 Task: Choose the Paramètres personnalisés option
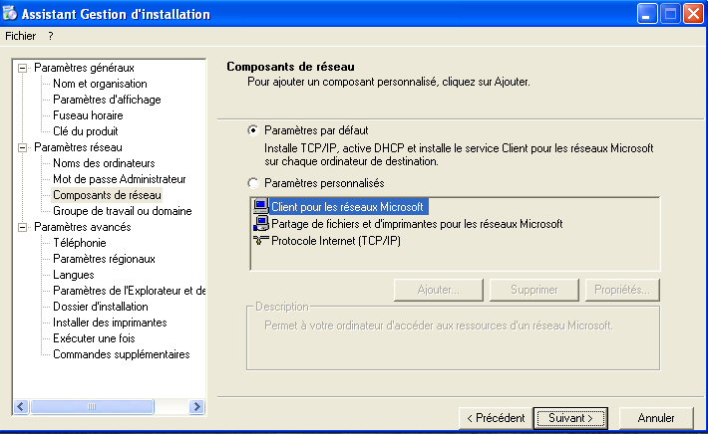coord(253,183)
